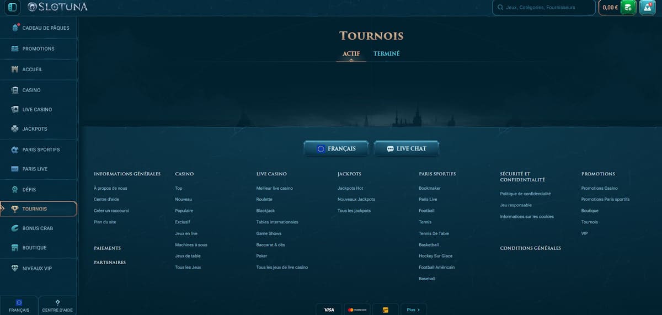The width and height of the screenshot is (662, 315).
Task: Click the Français language button in sidebar bottom
Action: (19, 306)
